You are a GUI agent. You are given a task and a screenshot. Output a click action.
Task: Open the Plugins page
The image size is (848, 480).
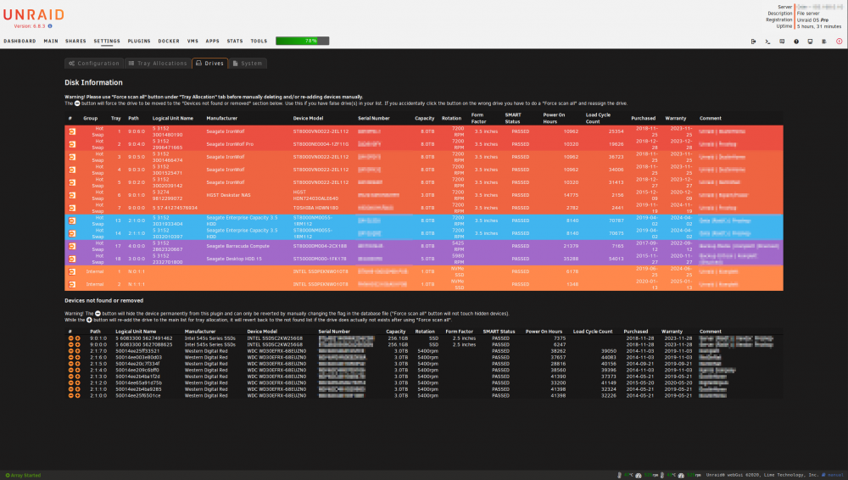pos(139,41)
